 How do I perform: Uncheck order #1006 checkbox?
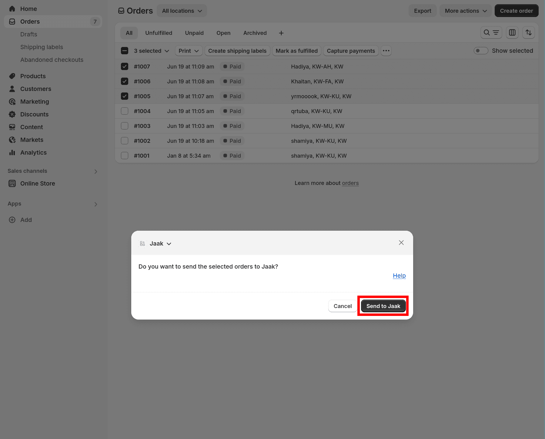pyautogui.click(x=125, y=81)
